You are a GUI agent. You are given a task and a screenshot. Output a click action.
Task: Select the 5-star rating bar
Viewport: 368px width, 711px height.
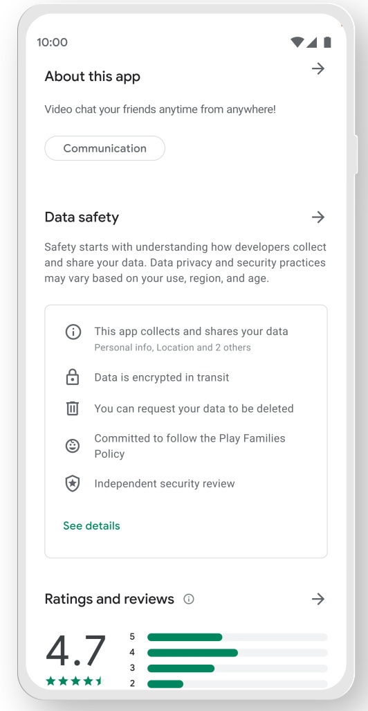(x=237, y=637)
